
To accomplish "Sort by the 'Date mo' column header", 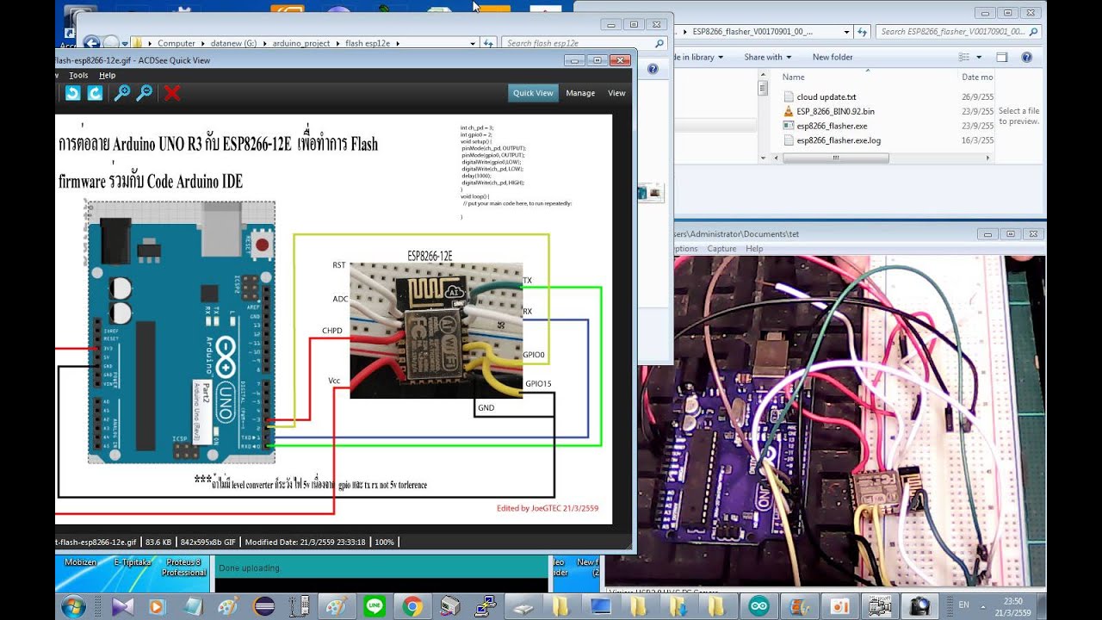I will (x=976, y=77).
